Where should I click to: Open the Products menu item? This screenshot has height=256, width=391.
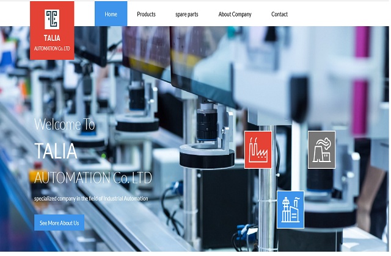click(x=146, y=14)
